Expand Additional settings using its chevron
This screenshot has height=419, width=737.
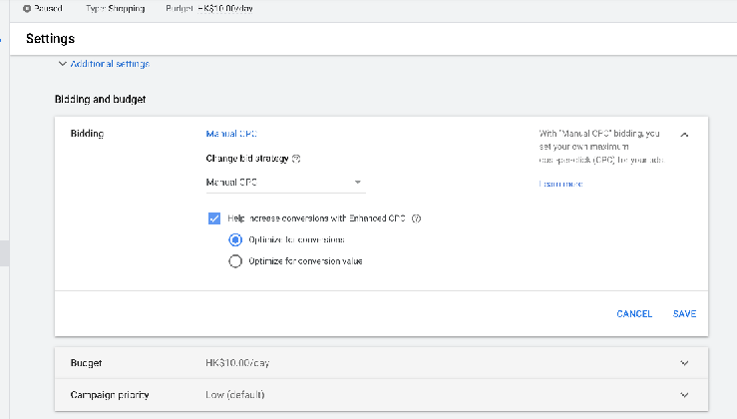(x=63, y=64)
